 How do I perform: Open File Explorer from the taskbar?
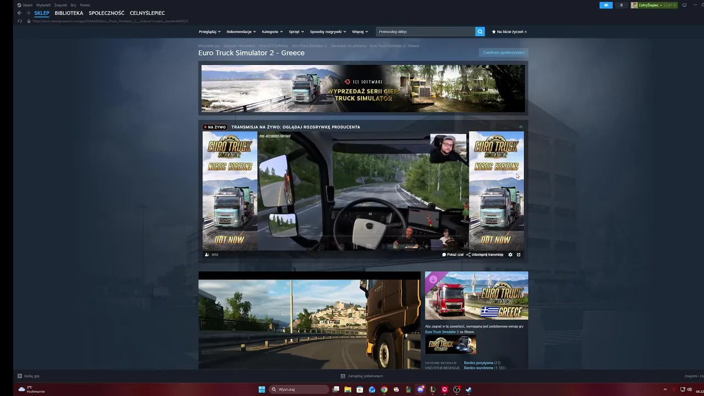[348, 389]
